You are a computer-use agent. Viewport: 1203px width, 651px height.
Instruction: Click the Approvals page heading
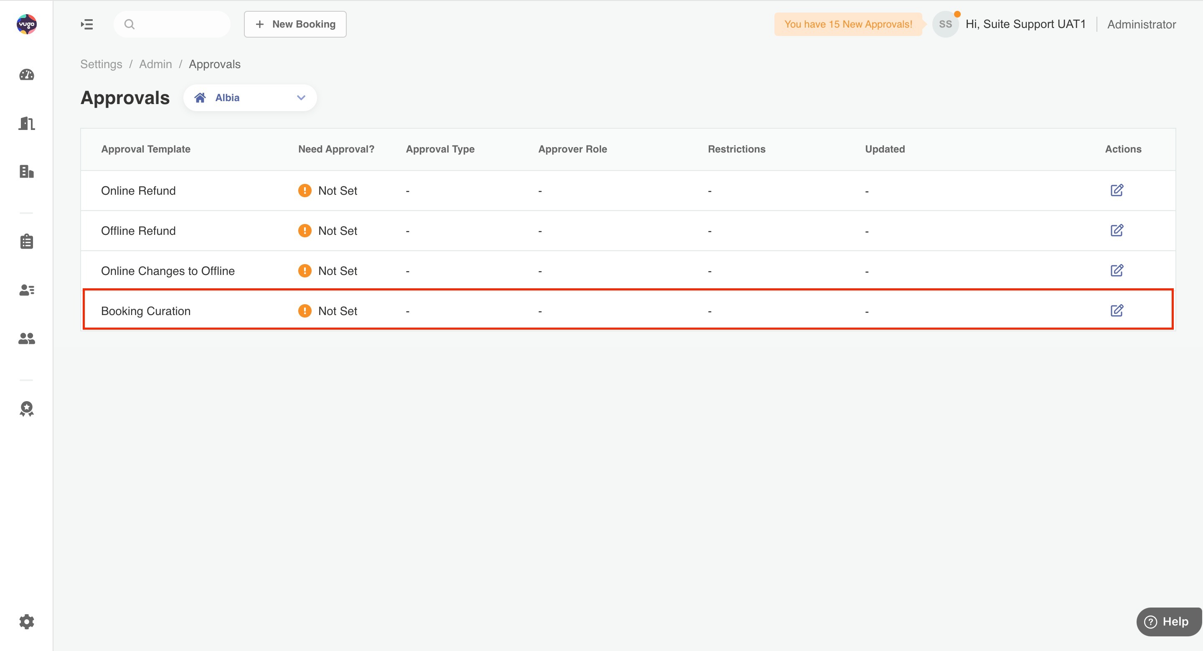tap(125, 98)
